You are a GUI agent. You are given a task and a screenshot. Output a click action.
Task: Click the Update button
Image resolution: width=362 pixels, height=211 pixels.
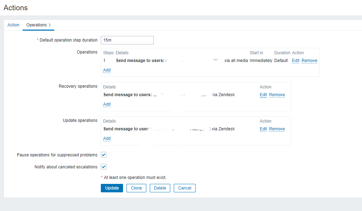[x=112, y=188]
